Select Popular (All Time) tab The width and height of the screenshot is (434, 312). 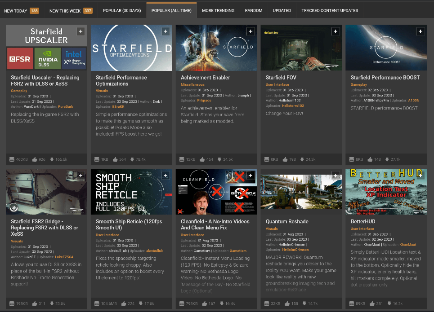171,10
